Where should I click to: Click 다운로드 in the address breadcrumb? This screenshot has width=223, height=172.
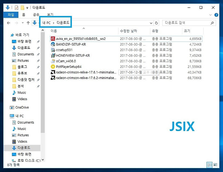click(63, 23)
